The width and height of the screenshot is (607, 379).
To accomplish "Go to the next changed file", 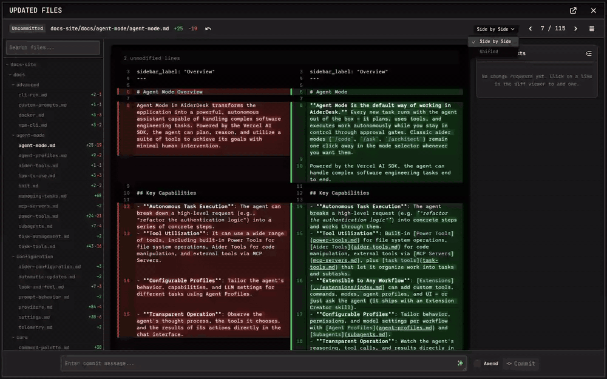I will coord(575,29).
